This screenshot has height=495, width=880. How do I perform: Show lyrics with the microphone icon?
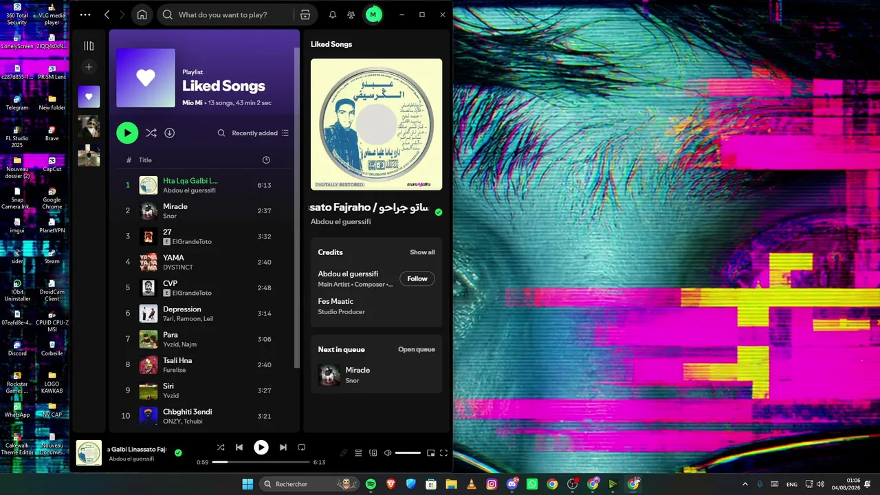(344, 452)
